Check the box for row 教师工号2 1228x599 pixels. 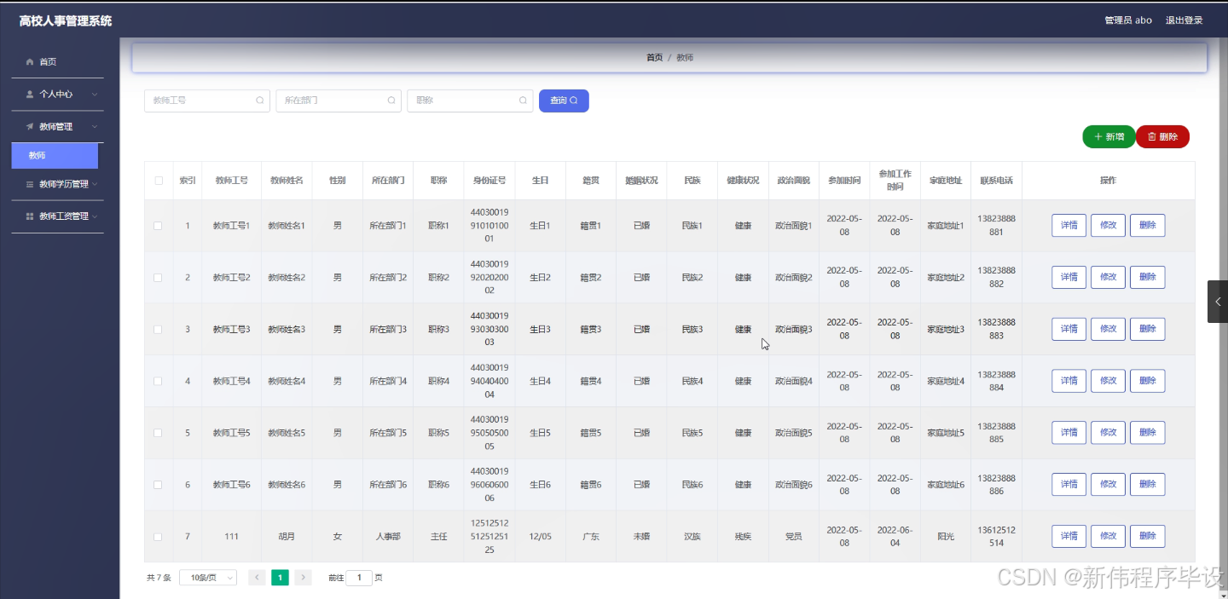click(x=158, y=278)
